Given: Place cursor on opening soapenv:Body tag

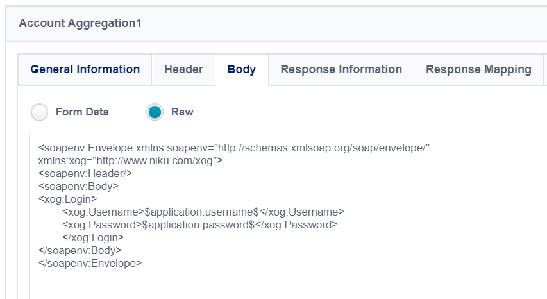Looking at the screenshot, I should coord(78,187).
